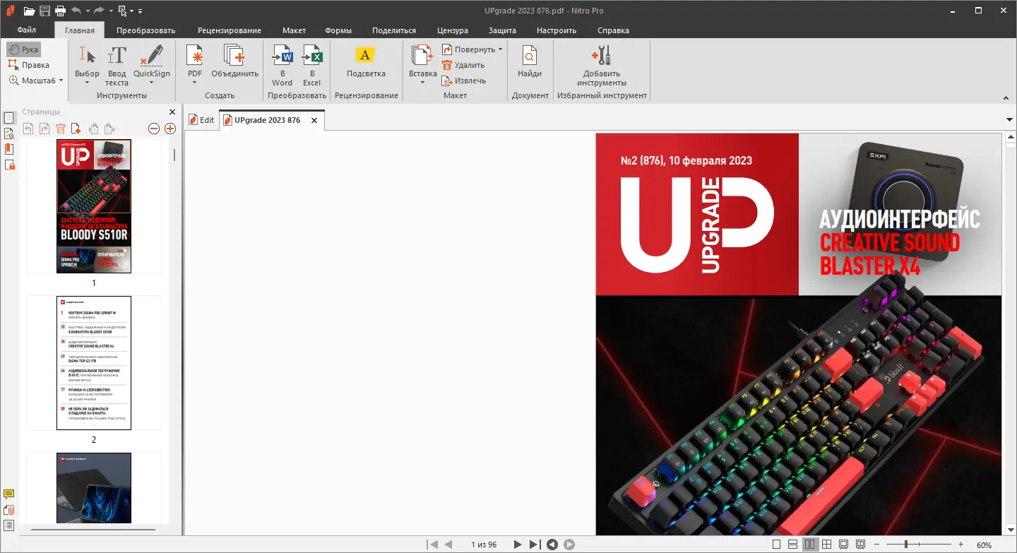This screenshot has width=1017, height=553.
Task: Redo the action in quick access toolbar
Action: 99,11
